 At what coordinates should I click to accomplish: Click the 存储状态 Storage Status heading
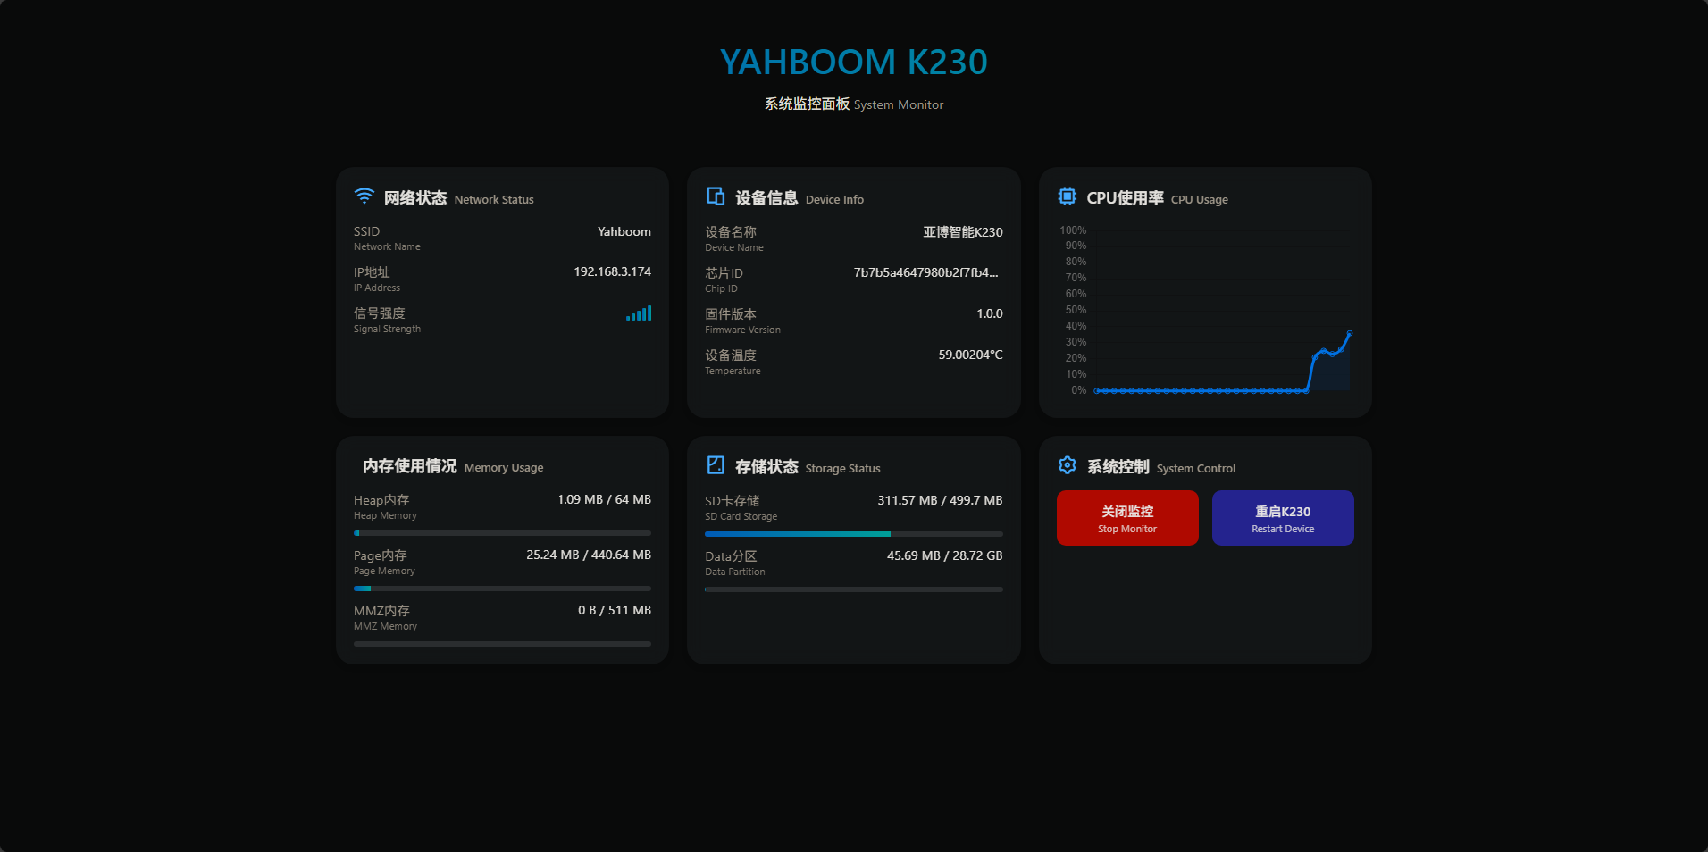[x=808, y=467]
